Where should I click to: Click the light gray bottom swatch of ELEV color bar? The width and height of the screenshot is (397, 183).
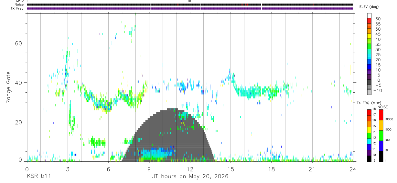[x=369, y=92]
